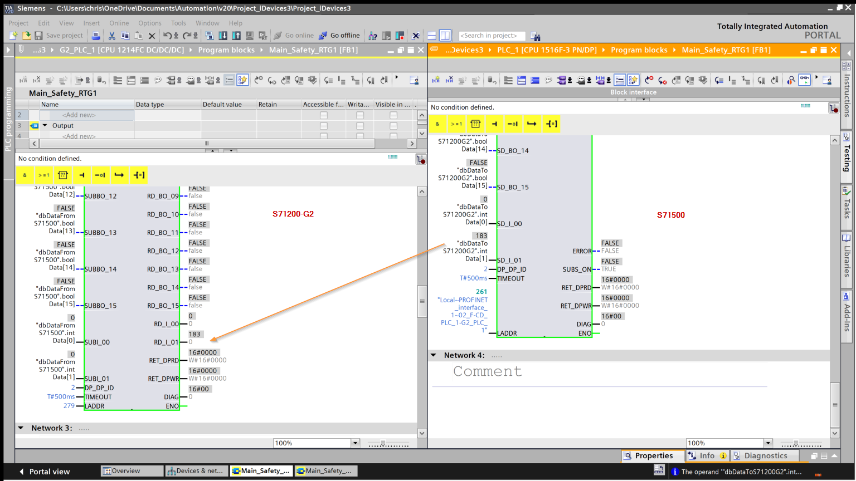Click the Instructions card icon in the right sidebar
This screenshot has width=856, height=481.
pos(847,96)
